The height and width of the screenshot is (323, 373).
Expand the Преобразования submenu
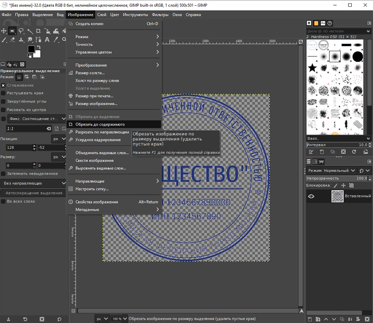click(114, 65)
